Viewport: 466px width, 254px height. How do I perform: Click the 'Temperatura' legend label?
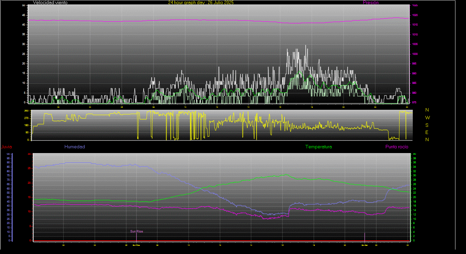(319, 147)
